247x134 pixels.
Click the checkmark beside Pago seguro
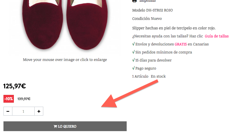point(133,68)
